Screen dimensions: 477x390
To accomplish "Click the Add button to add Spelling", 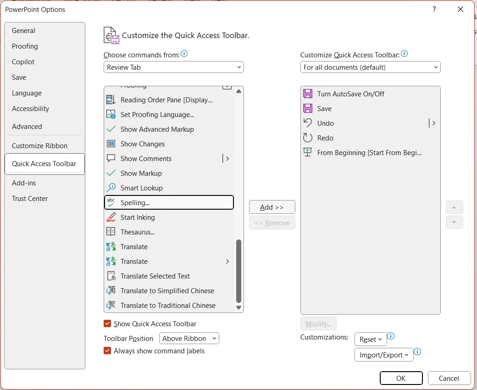I will pos(272,207).
